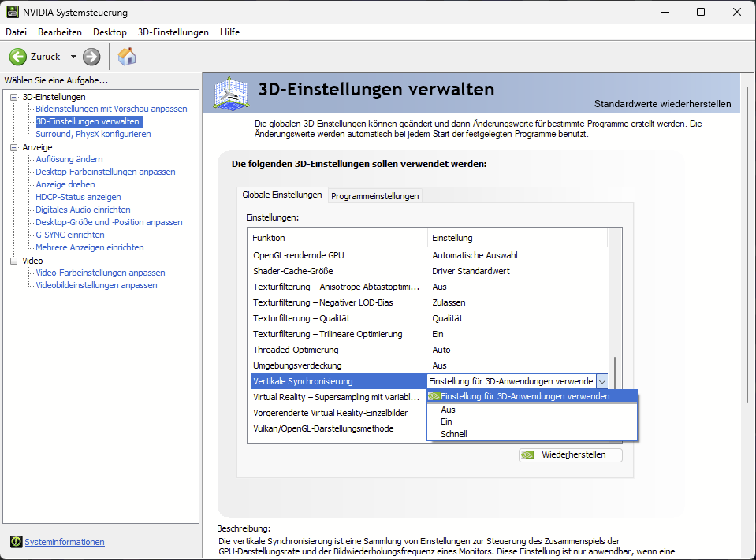
Task: Click the Einstellung column header
Action: (x=517, y=238)
